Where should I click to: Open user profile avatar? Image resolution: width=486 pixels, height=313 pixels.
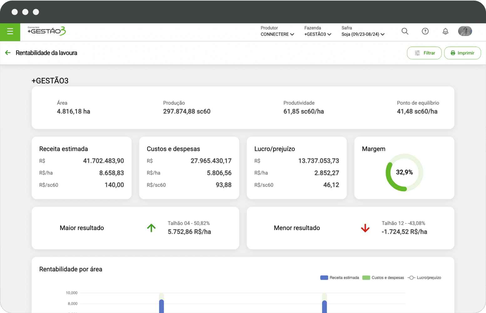[x=465, y=31]
